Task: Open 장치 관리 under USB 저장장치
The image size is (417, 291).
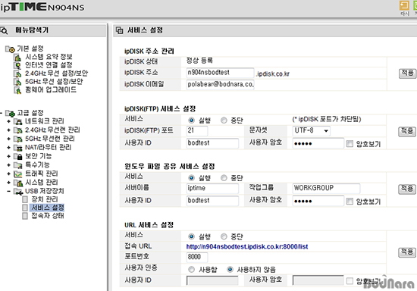Action: [x=45, y=199]
